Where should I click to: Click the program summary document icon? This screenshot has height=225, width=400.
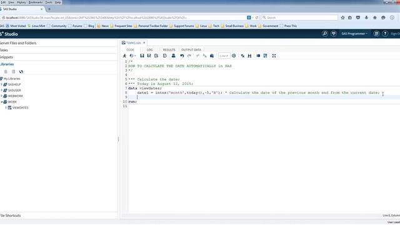coord(165,56)
